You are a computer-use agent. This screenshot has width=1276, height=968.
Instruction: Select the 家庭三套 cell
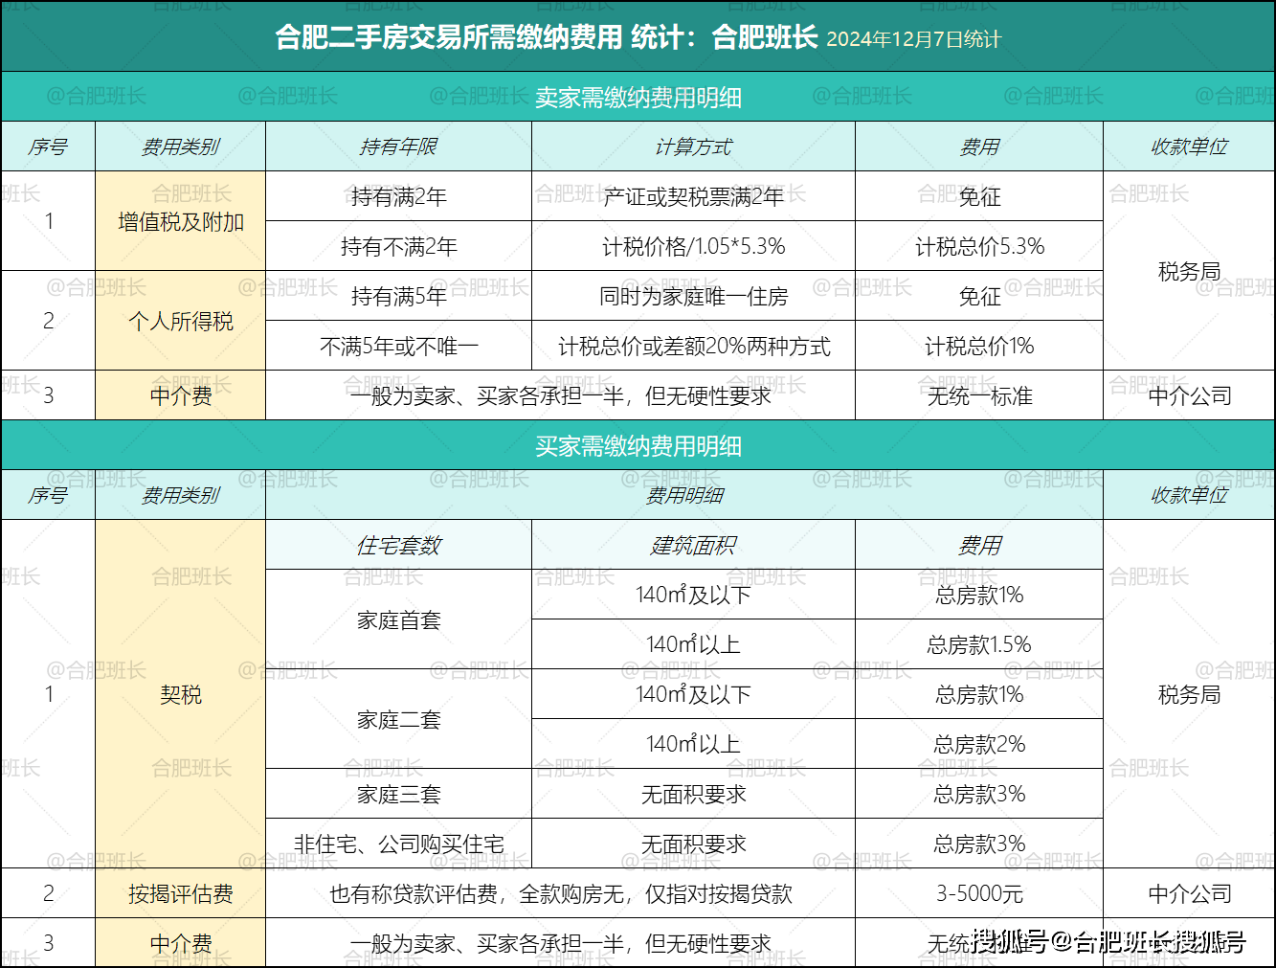point(398,794)
